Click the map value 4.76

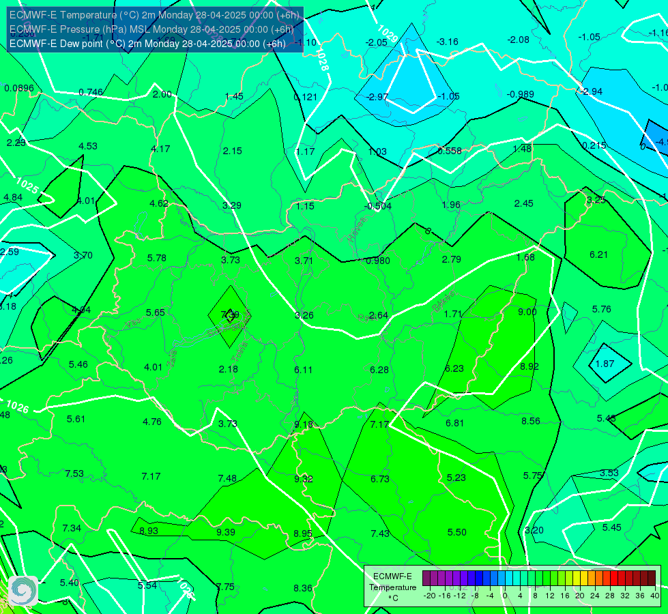(152, 422)
